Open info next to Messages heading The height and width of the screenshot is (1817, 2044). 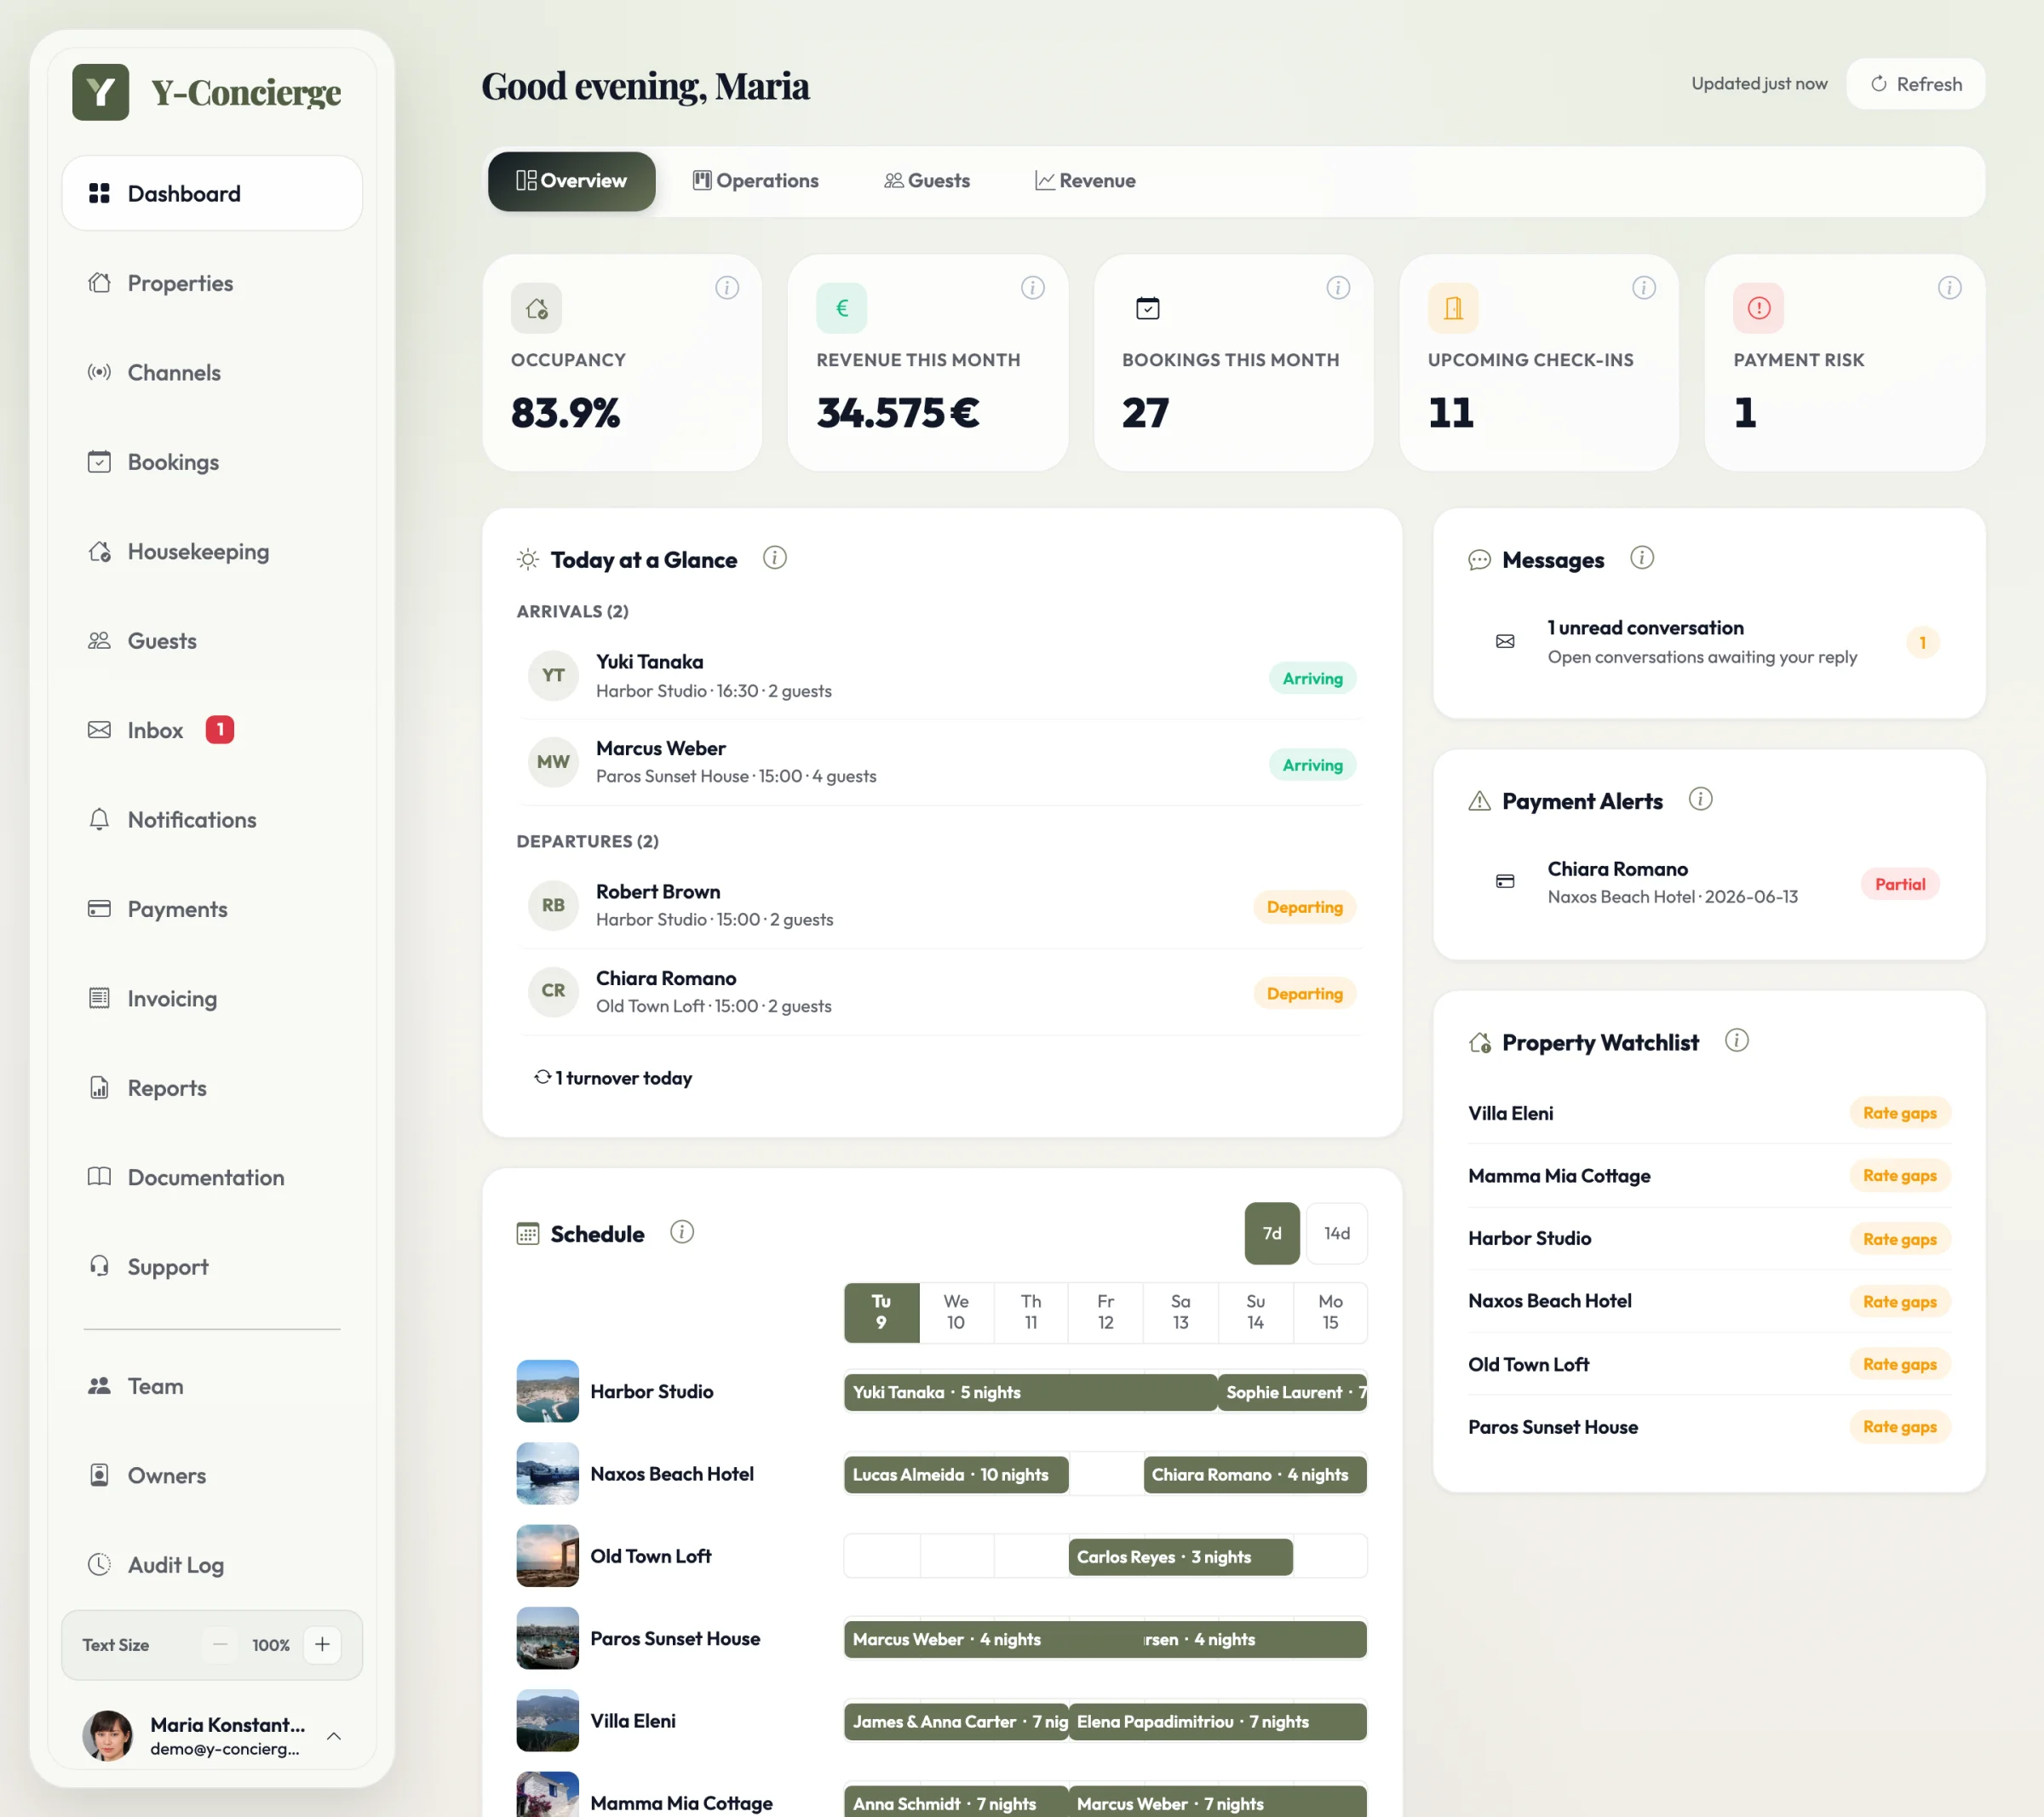coord(1642,558)
